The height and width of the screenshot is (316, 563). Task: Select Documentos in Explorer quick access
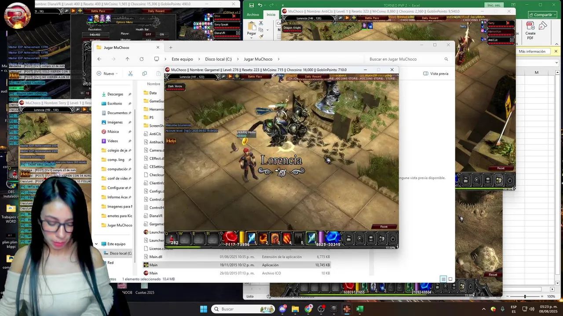(x=117, y=113)
